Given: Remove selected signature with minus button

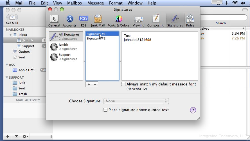Looking at the screenshot, I should [95, 84].
